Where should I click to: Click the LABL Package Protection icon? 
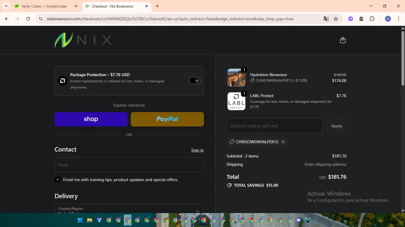click(62, 81)
